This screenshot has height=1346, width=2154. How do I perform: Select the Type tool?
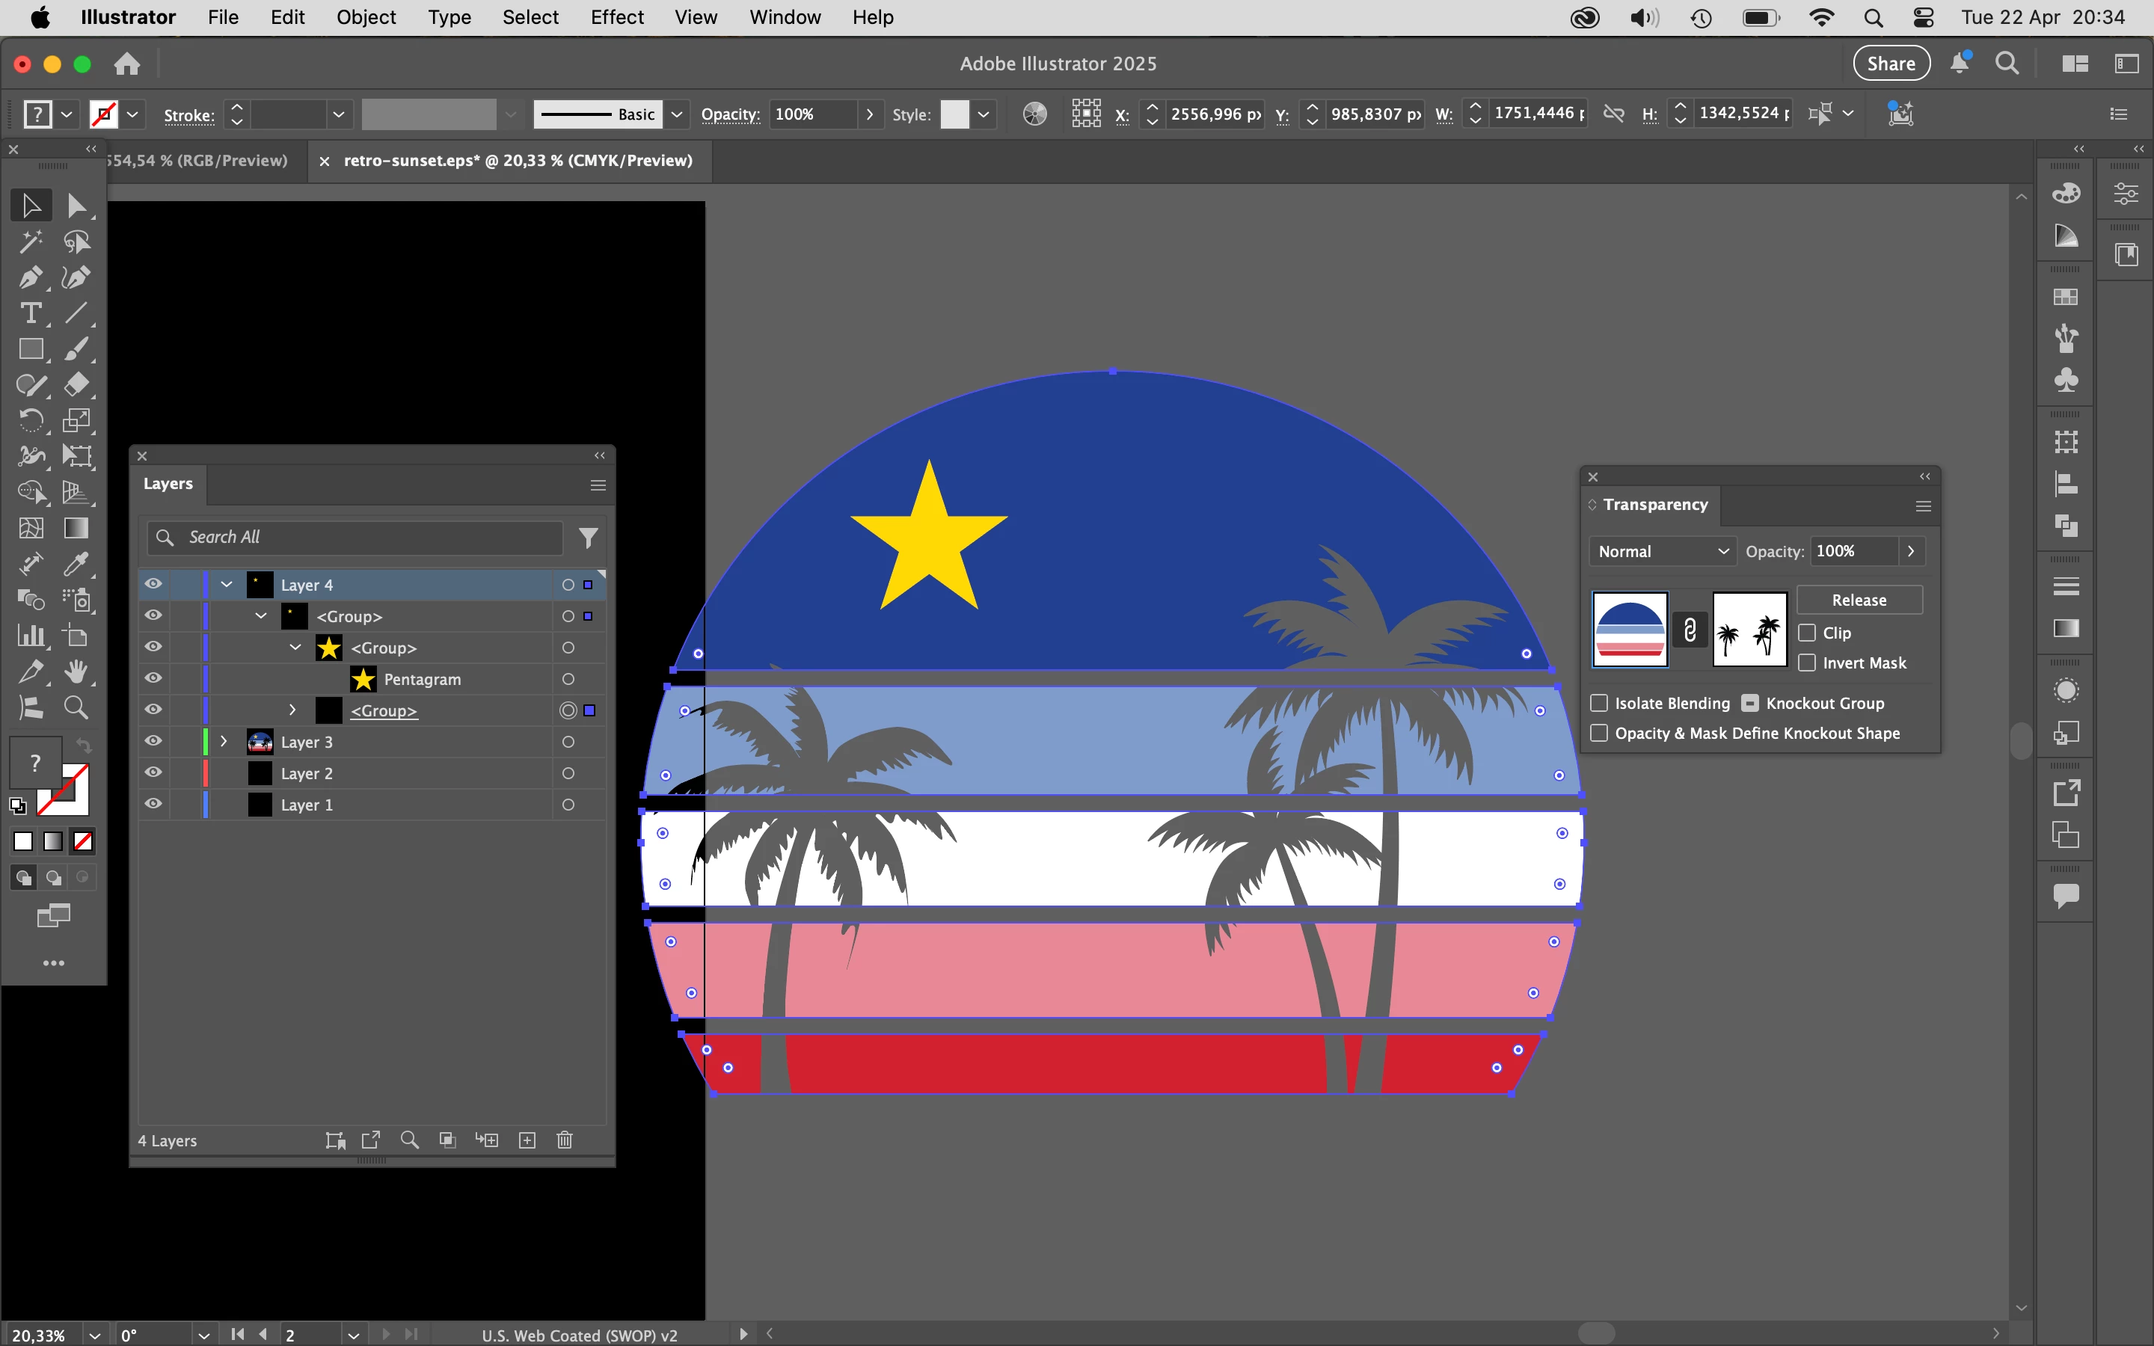click(30, 313)
